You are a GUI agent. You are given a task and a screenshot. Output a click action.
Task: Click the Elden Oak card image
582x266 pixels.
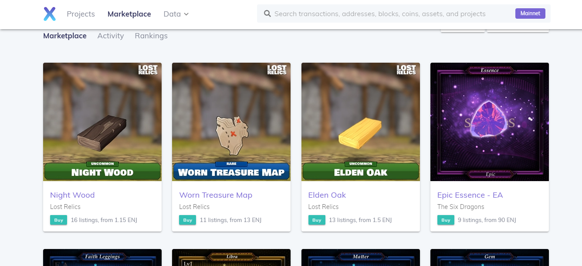[x=361, y=122]
